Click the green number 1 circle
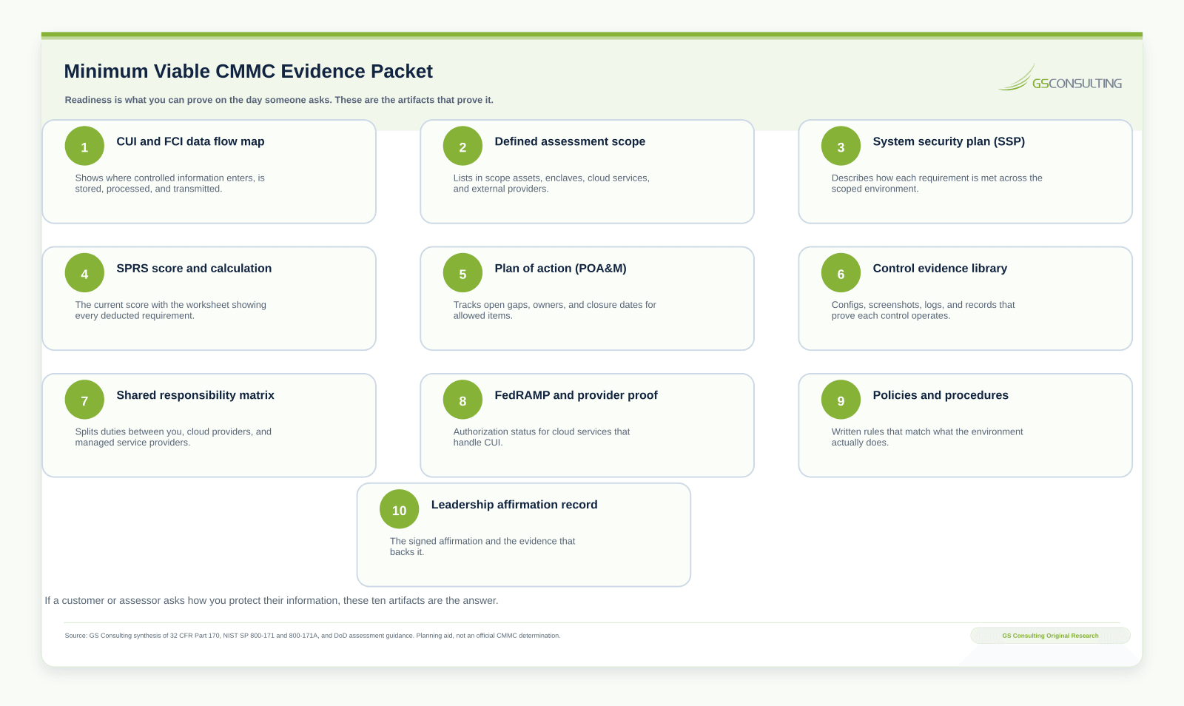1184x706 pixels. pyautogui.click(x=84, y=147)
